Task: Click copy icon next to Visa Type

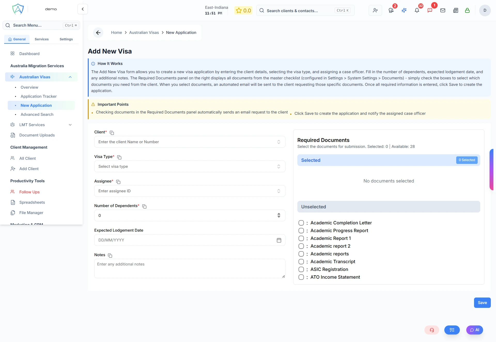Action: [119, 157]
